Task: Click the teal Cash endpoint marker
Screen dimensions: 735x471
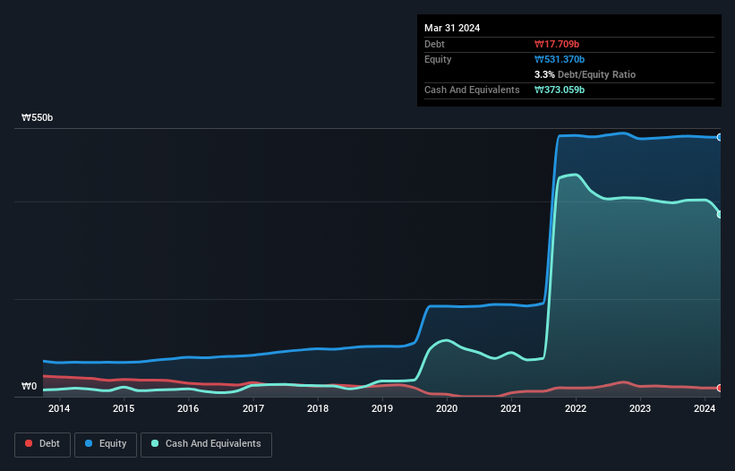Action: [x=720, y=214]
